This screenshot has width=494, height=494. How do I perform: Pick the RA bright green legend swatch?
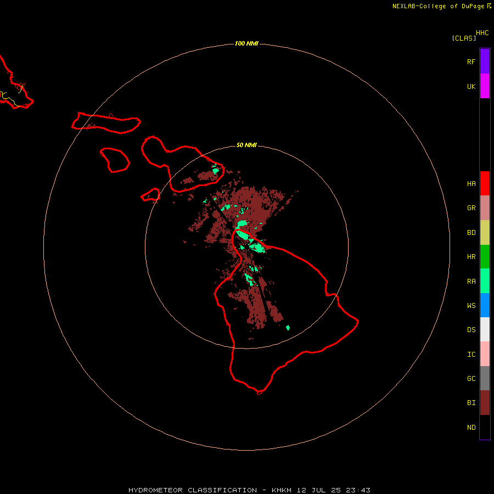(485, 281)
